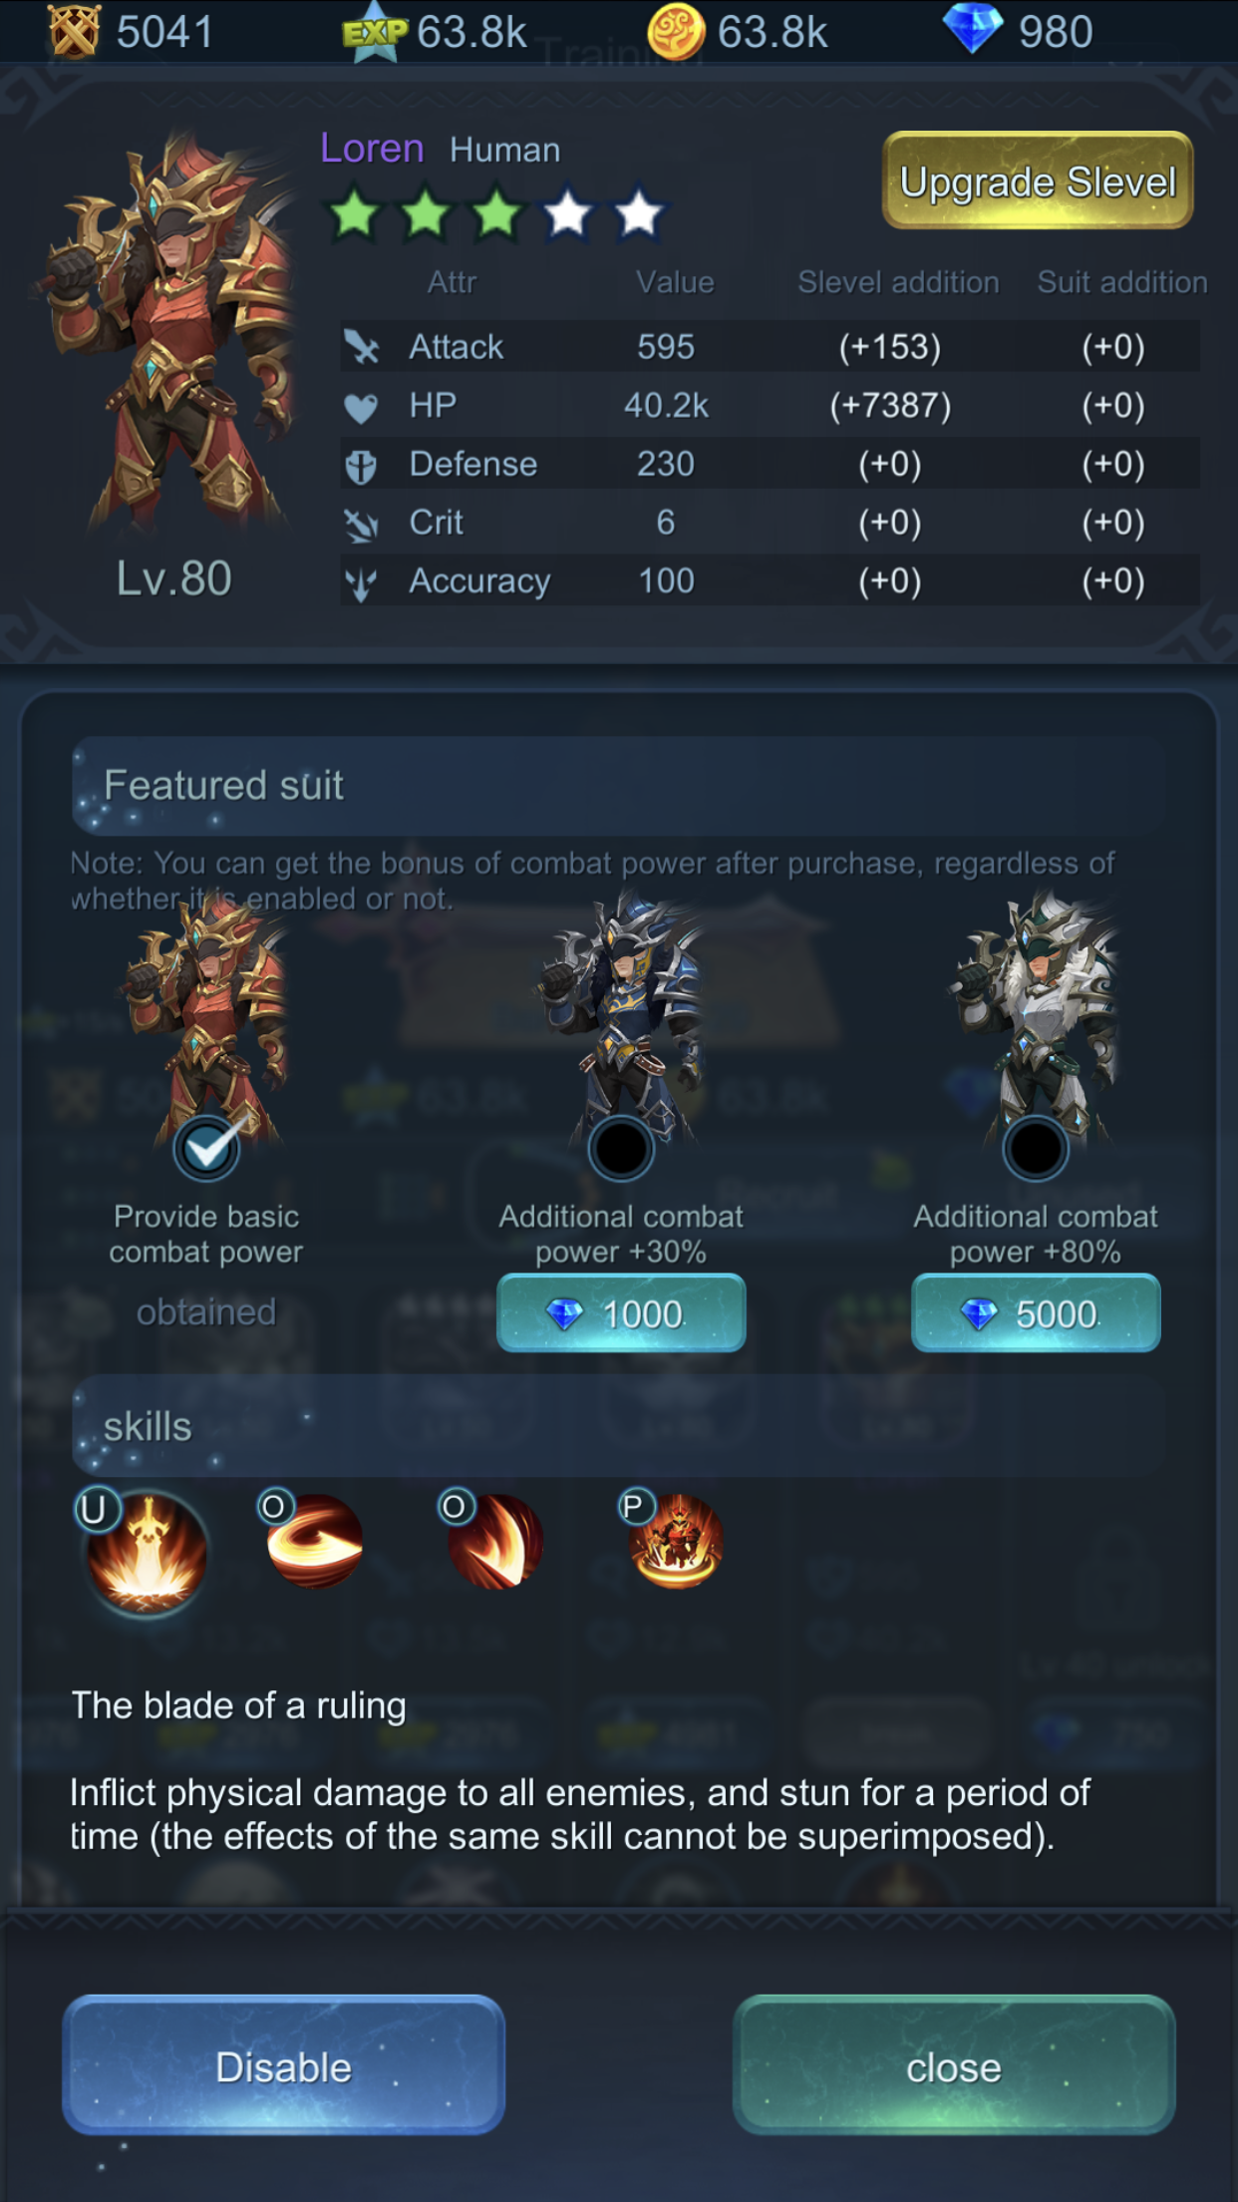
Task: Buy the suit for 1000 diamonds
Action: [x=621, y=1313]
